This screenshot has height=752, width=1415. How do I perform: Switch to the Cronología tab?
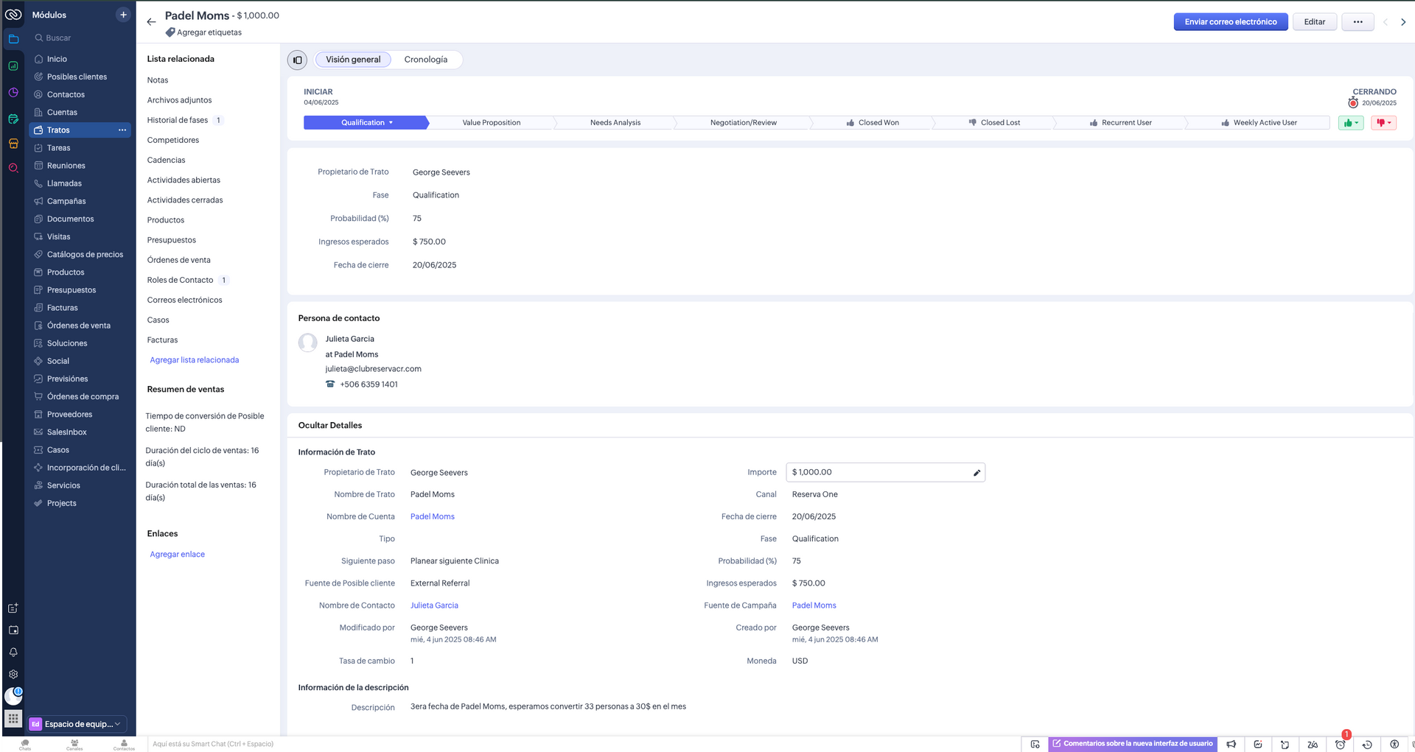[x=425, y=60]
